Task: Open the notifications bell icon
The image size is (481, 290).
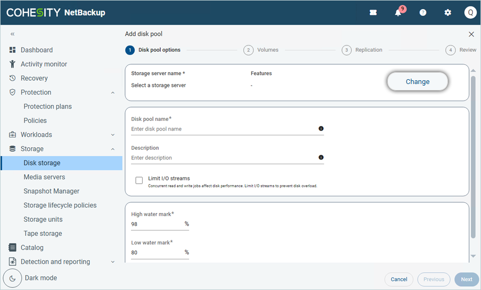Action: (398, 13)
